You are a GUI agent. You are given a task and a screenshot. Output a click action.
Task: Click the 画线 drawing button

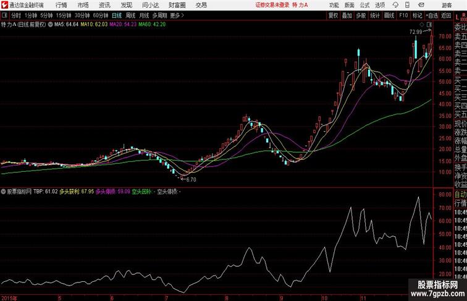pos(389,15)
